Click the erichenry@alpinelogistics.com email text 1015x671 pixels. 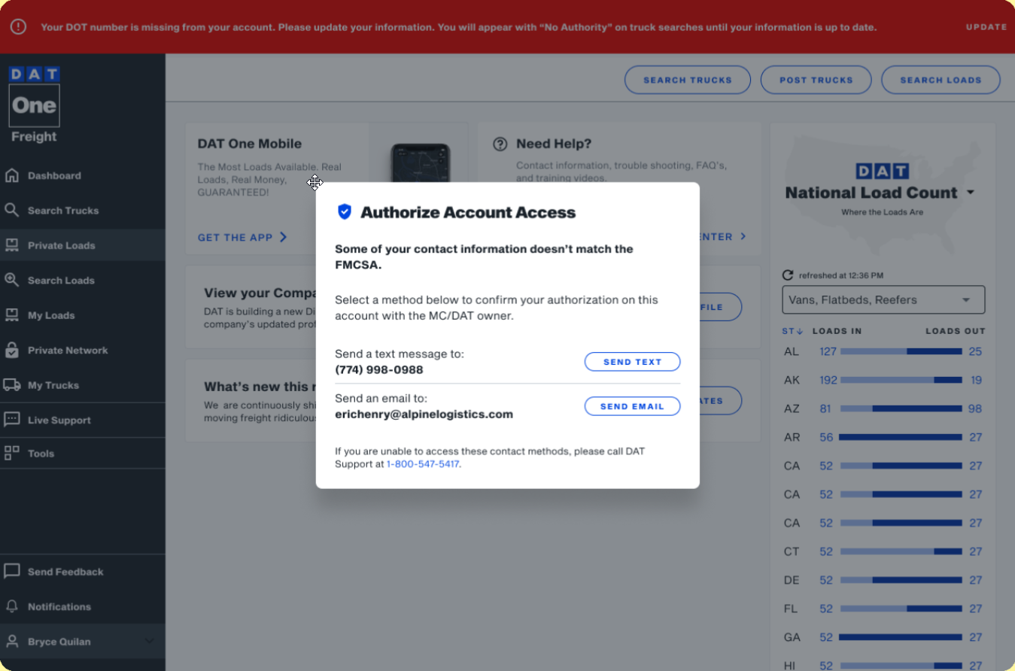point(424,414)
